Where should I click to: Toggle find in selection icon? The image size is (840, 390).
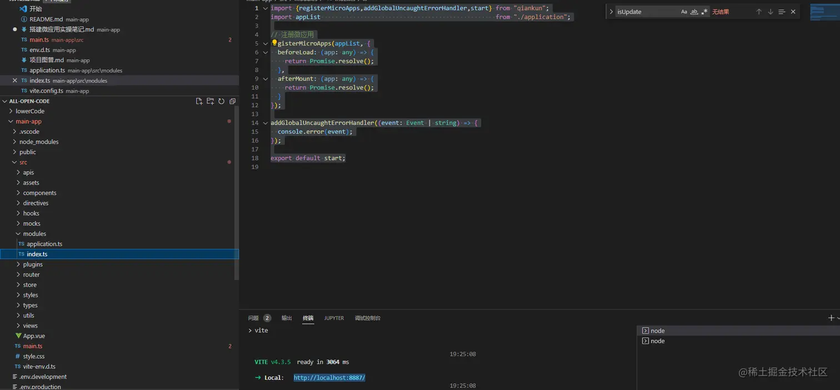pos(782,12)
